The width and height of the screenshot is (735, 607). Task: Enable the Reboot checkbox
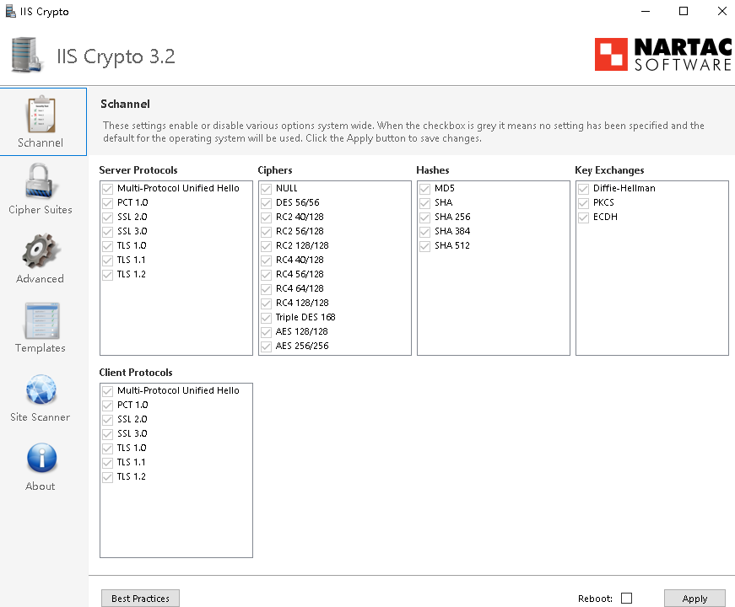click(x=627, y=598)
